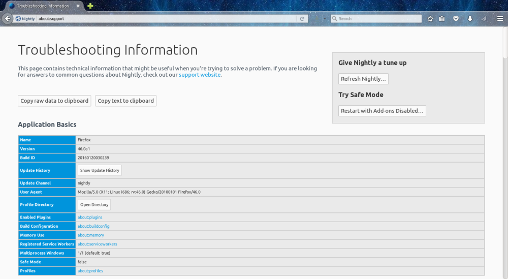Bookmark this page with the star icon
This screenshot has height=279, width=508.
[x=430, y=19]
